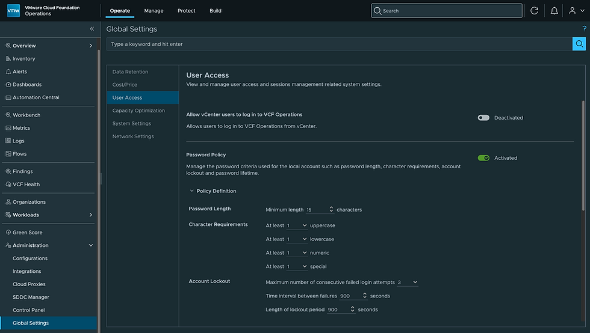Click the Automation Central icon
This screenshot has width=590, height=333.
[x=8, y=97]
